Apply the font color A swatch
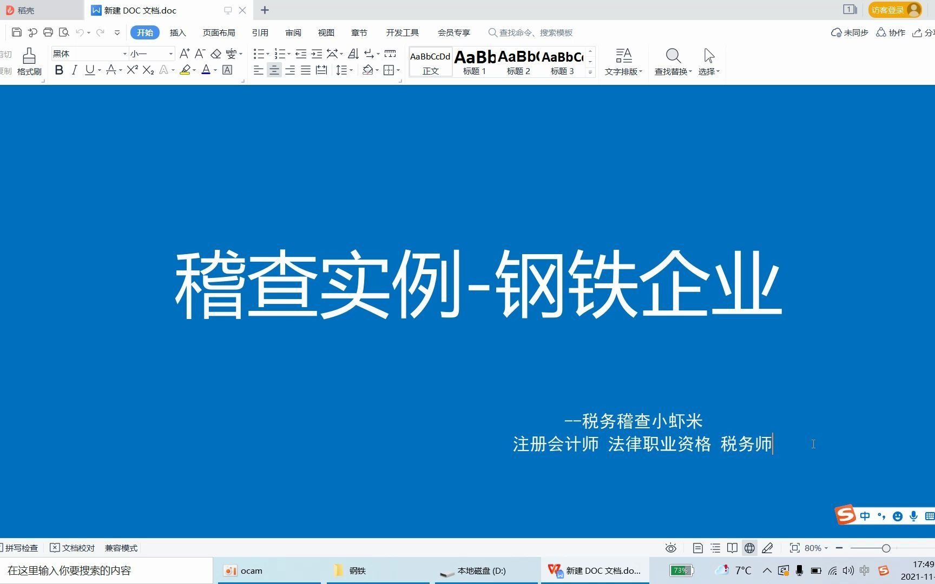Screen dimensions: 935x584 point(206,70)
